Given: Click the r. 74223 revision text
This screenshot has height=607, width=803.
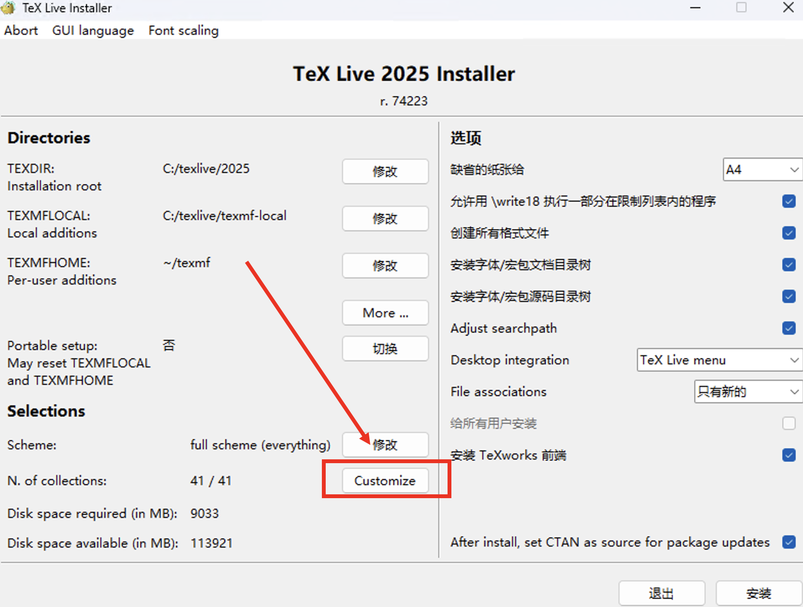Looking at the screenshot, I should click(404, 101).
